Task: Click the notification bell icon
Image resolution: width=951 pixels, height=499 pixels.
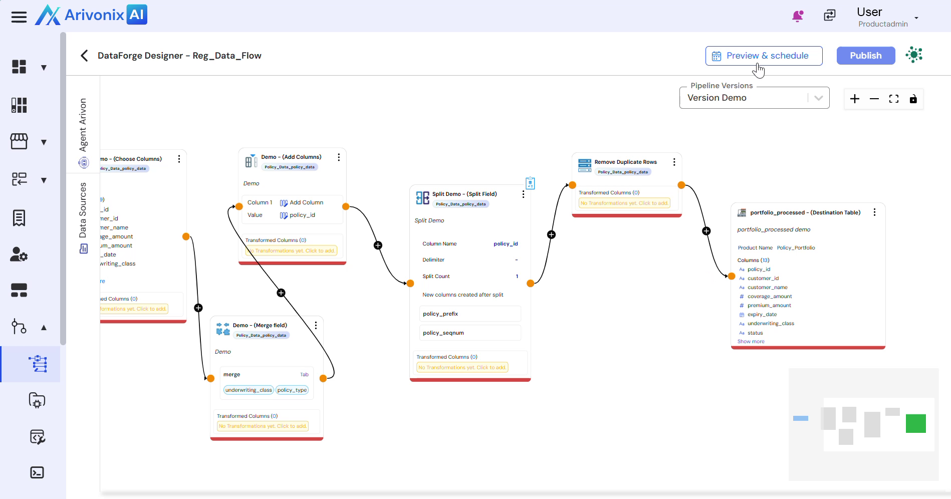Action: [x=798, y=16]
